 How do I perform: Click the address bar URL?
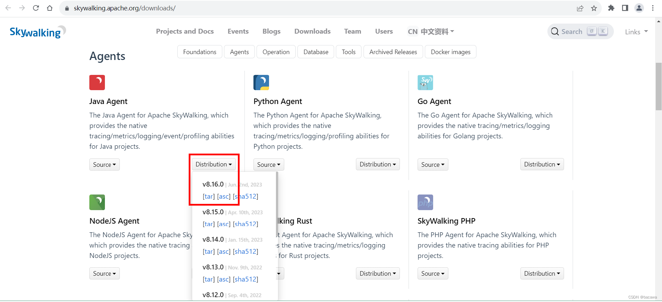click(125, 8)
